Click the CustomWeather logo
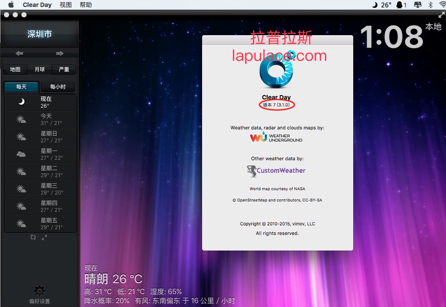The image size is (446, 307). point(276,171)
